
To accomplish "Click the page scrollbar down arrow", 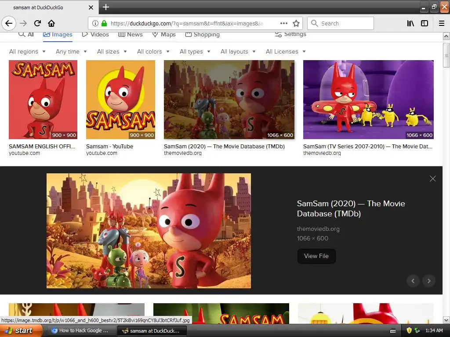I will click(446, 320).
